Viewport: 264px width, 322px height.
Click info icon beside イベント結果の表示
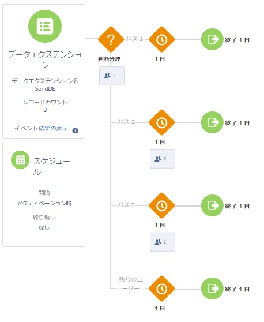(x=76, y=130)
